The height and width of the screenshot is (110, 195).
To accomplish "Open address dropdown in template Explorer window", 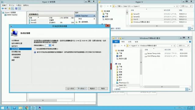I will 172,46.
